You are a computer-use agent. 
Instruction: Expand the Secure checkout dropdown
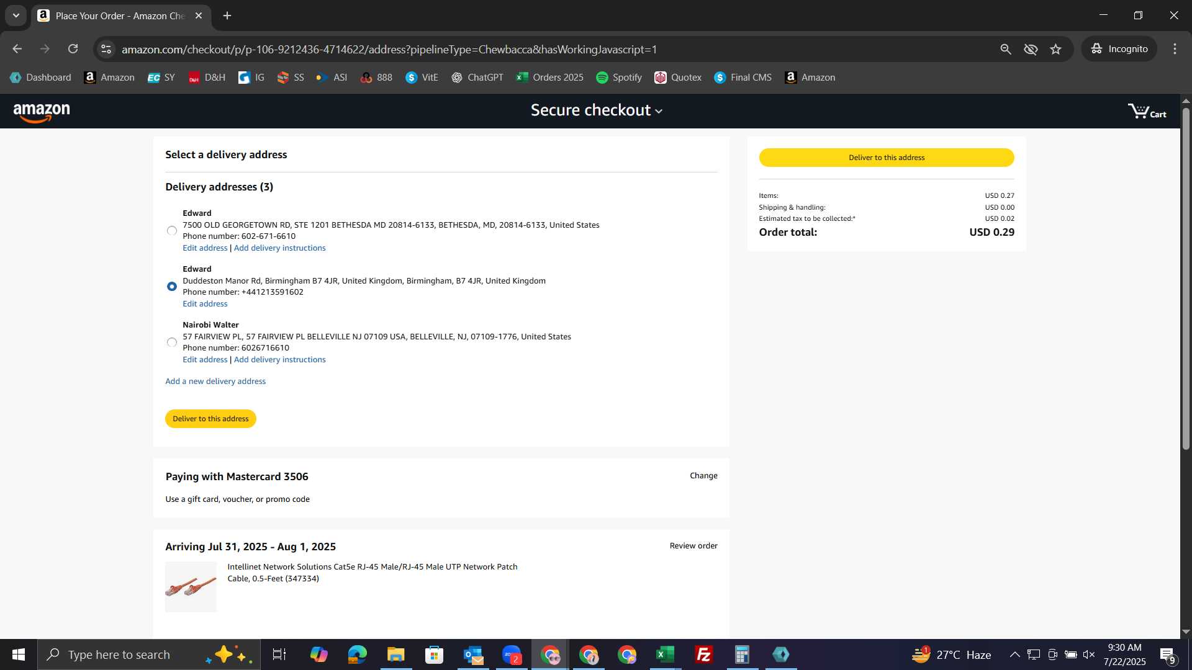[x=596, y=110]
